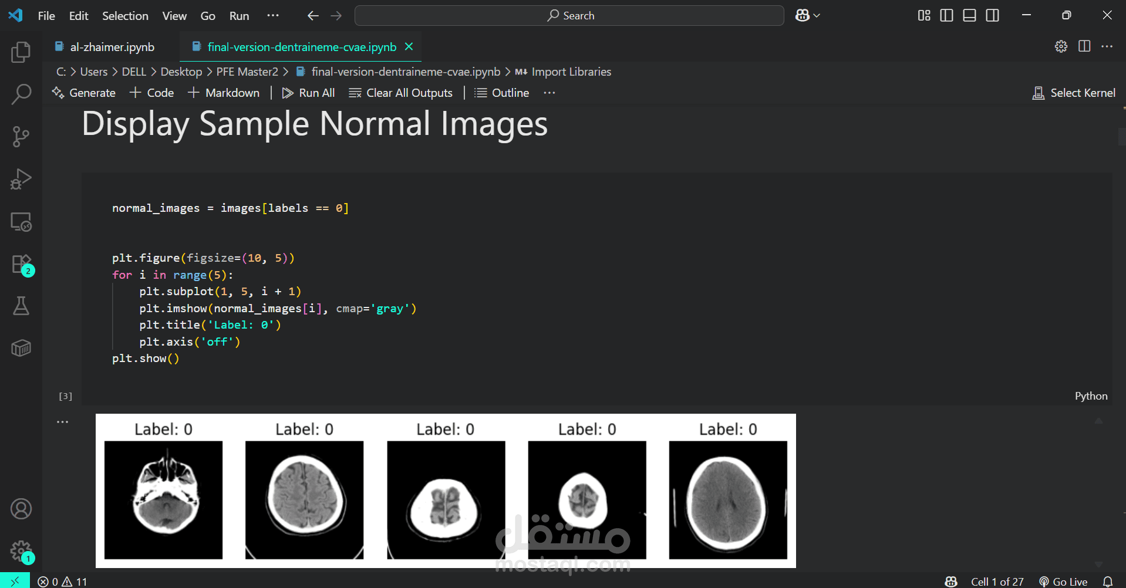The image size is (1126, 588).
Task: Toggle the bottom panel layout
Action: pyautogui.click(x=969, y=16)
